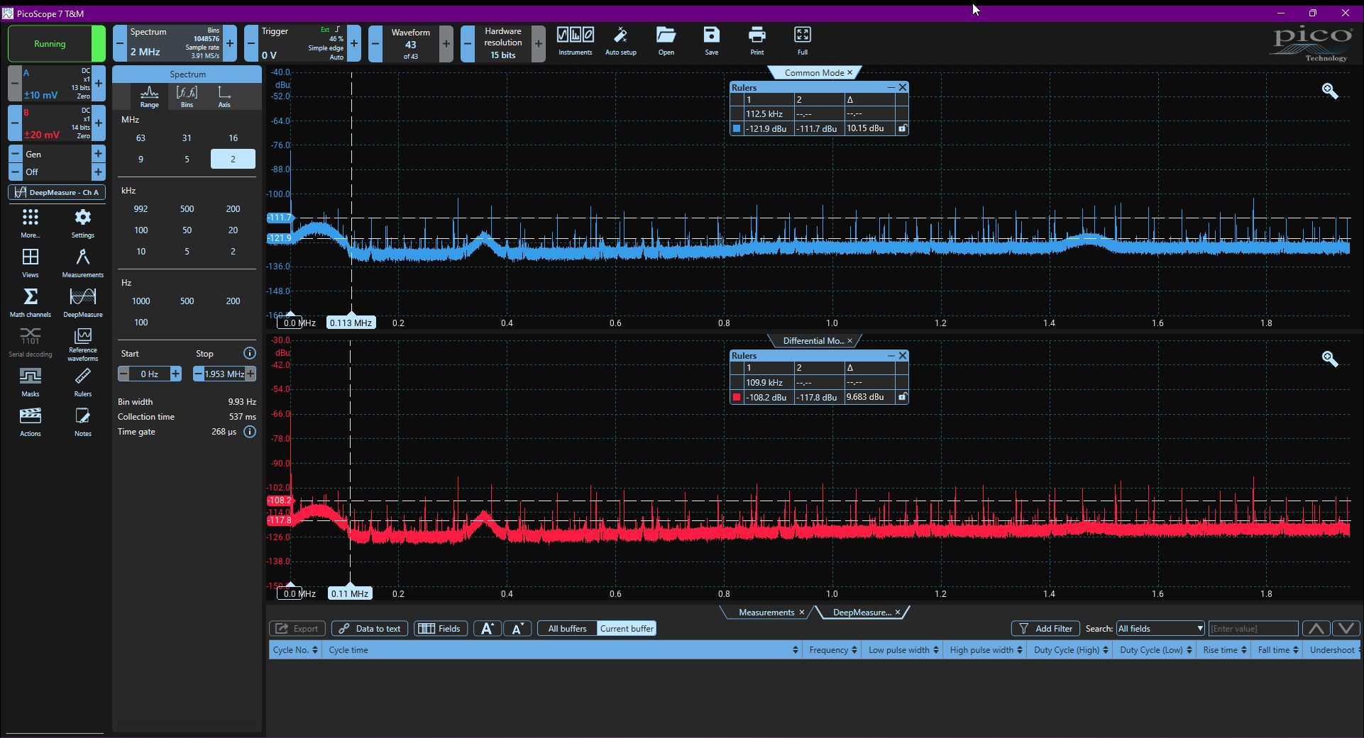Open the Masks tool
The height and width of the screenshot is (738, 1364).
click(31, 381)
